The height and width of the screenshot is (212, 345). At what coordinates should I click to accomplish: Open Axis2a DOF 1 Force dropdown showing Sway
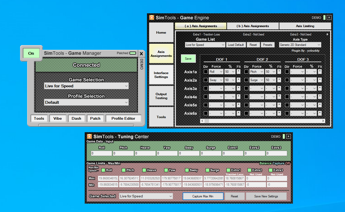click(x=216, y=80)
